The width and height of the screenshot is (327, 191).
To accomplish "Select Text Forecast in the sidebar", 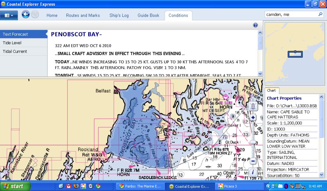I will pos(24,34).
